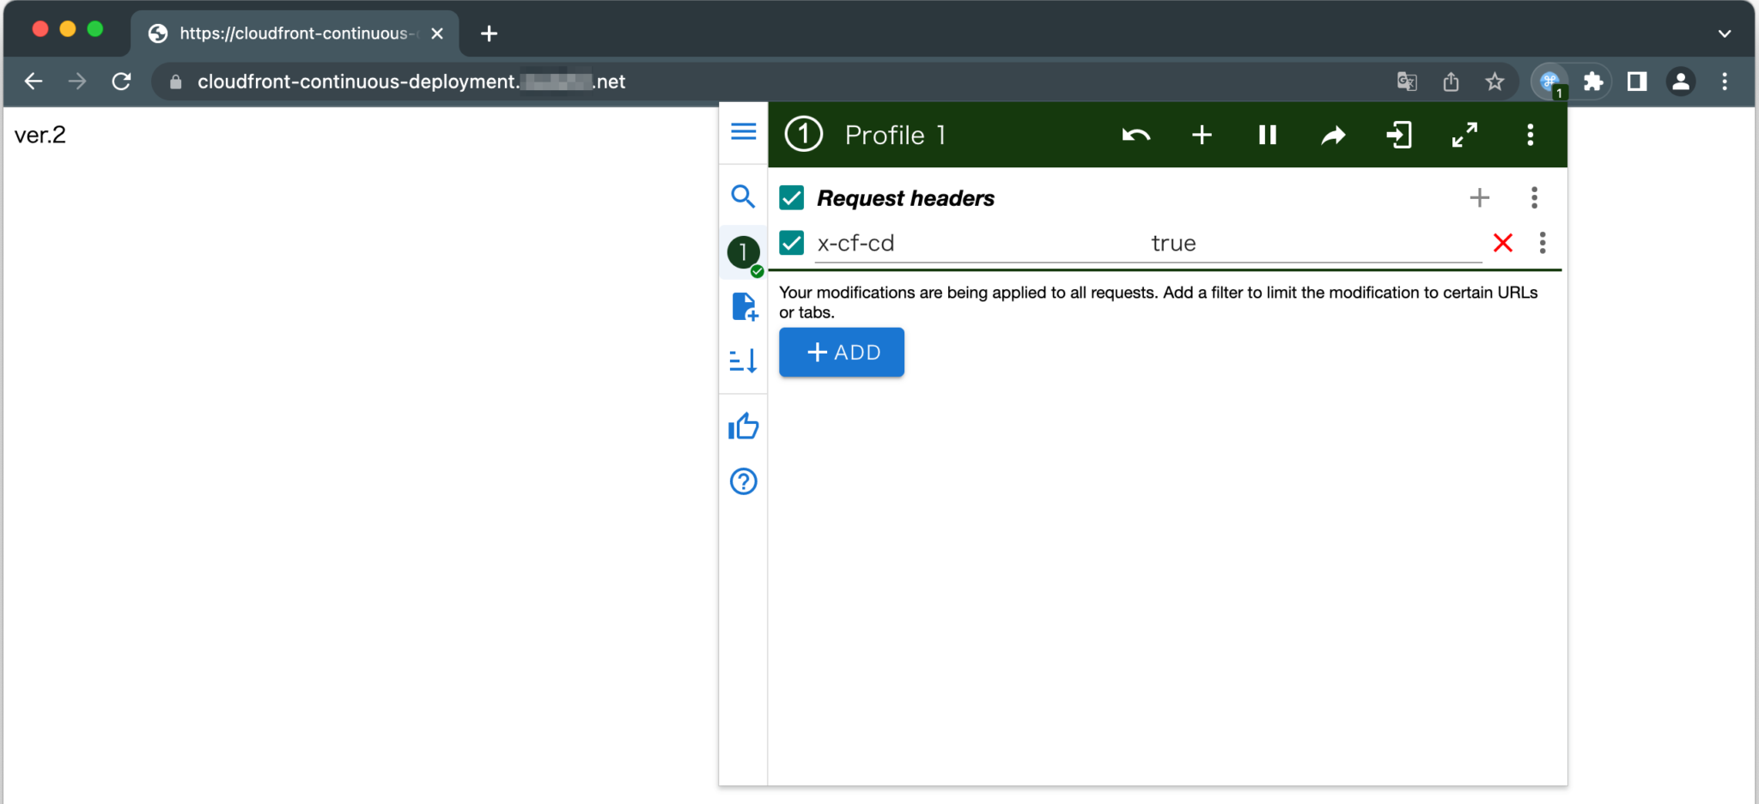Image resolution: width=1759 pixels, height=804 pixels.
Task: Click the blue ADD filter button
Action: pyautogui.click(x=841, y=352)
